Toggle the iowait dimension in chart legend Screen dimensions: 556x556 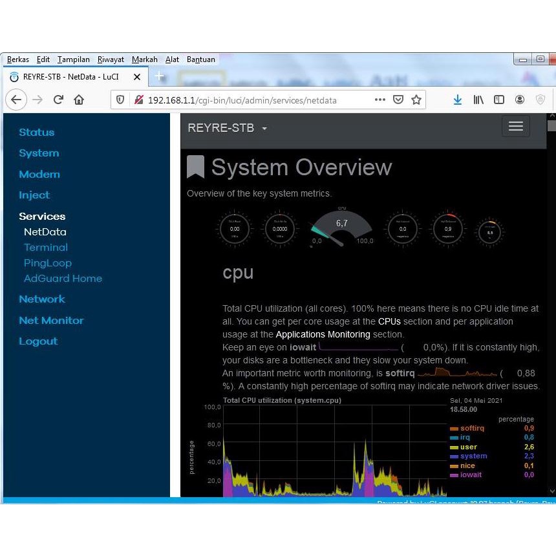[470, 475]
